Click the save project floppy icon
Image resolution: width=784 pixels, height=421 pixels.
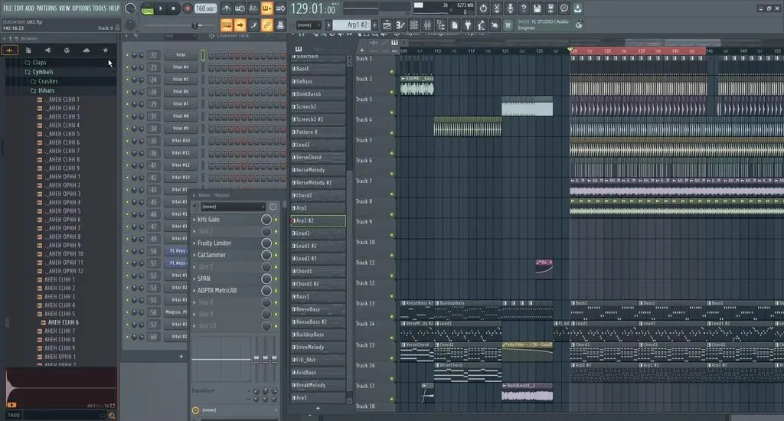point(538,8)
